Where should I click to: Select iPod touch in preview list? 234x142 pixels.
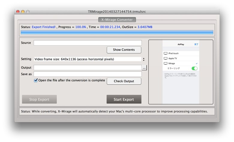[x=181, y=53]
